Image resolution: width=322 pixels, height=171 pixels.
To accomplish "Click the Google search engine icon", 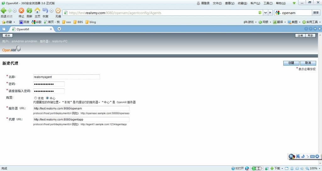I will point(277,13).
